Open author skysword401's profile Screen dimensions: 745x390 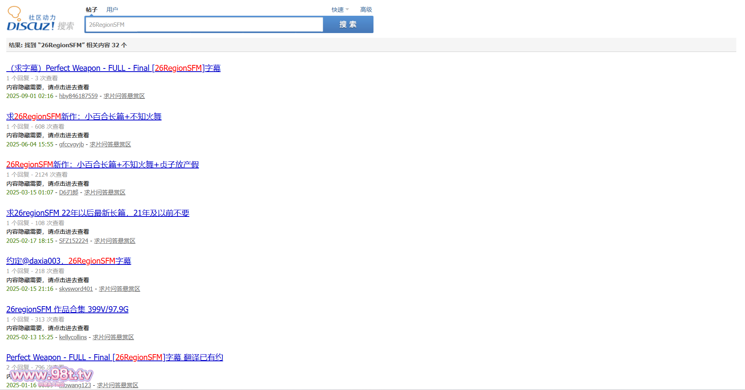[x=76, y=289]
